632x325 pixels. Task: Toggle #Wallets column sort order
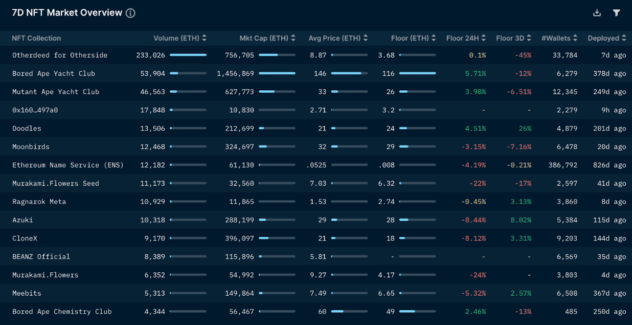point(575,38)
